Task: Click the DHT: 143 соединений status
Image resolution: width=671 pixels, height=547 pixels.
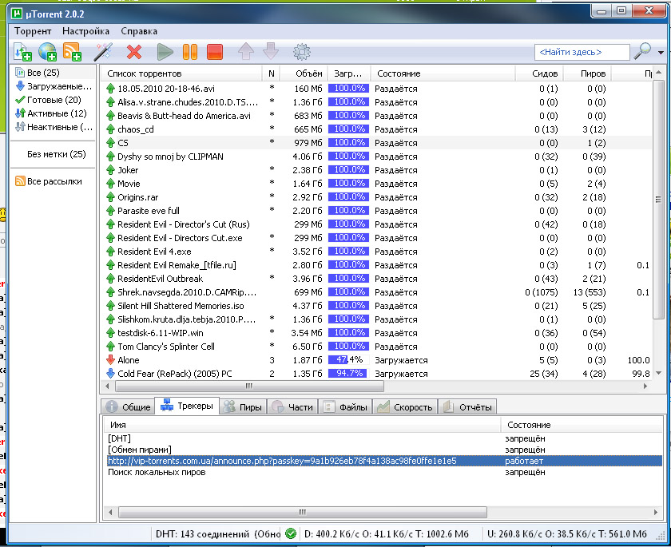Action: point(217,533)
